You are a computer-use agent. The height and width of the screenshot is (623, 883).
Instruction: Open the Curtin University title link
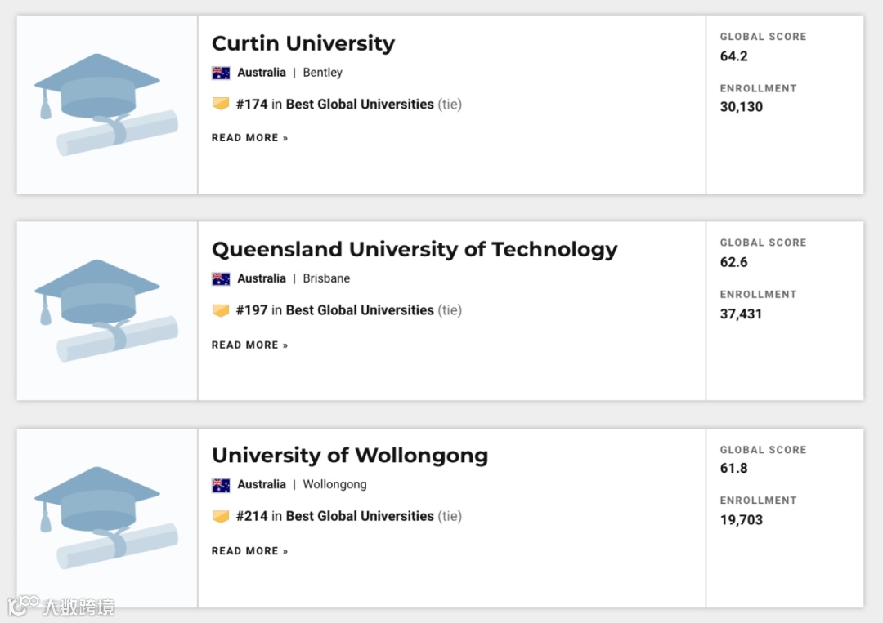pyautogui.click(x=303, y=43)
